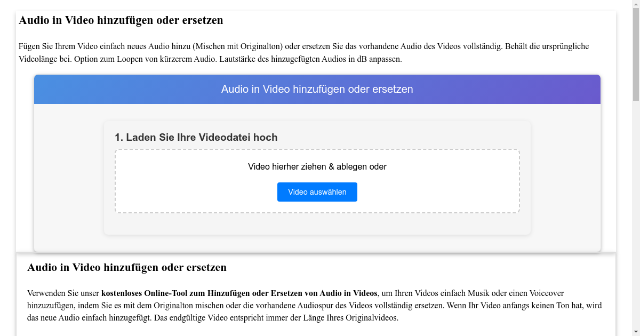640x336 pixels.
Task: Open the video file picker via blue button
Action: click(317, 191)
